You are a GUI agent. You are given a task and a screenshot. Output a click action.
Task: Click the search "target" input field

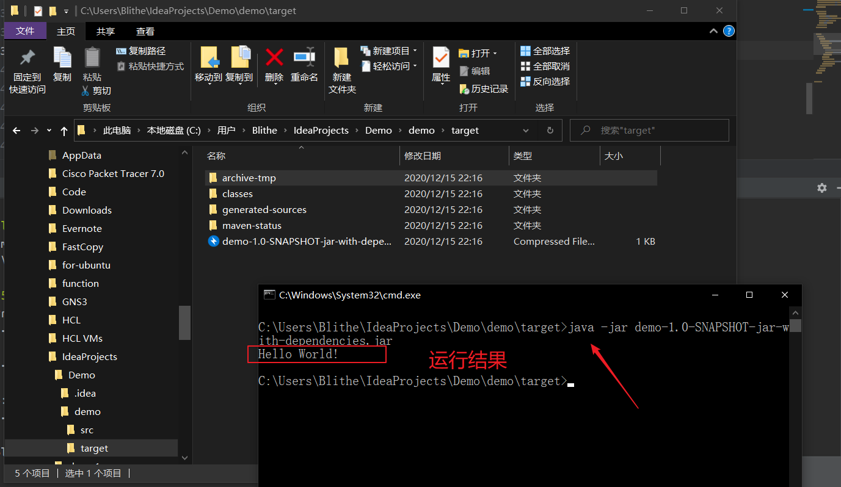(x=649, y=131)
